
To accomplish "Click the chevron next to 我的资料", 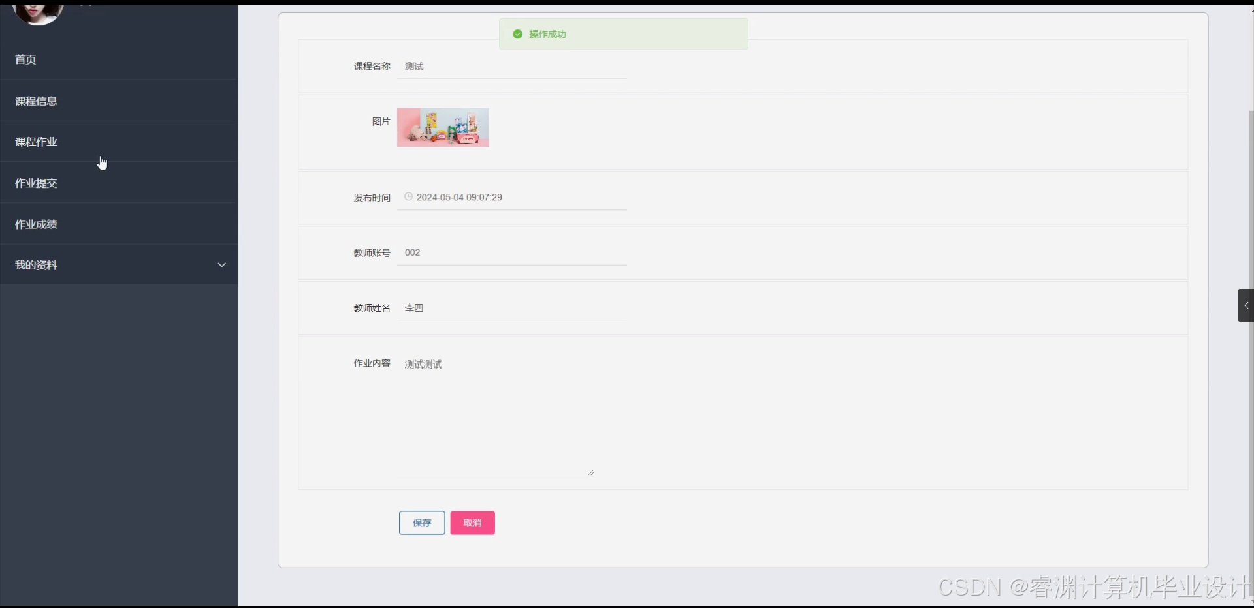I will pyautogui.click(x=221, y=265).
